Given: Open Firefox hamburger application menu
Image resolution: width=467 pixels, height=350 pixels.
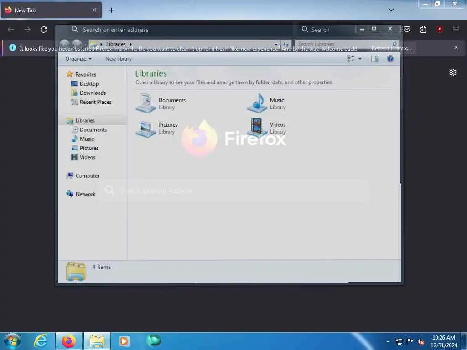Looking at the screenshot, I should [x=456, y=29].
